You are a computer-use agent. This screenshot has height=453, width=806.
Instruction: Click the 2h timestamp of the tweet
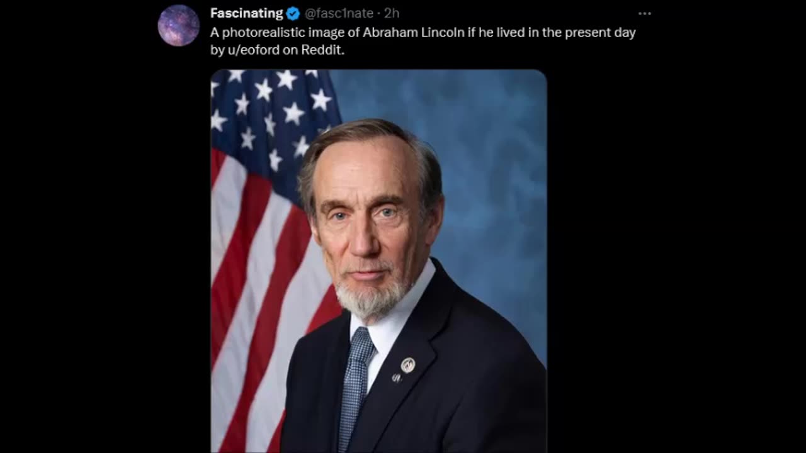(x=392, y=13)
